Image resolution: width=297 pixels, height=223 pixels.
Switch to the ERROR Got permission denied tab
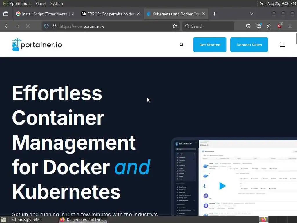click(x=111, y=14)
